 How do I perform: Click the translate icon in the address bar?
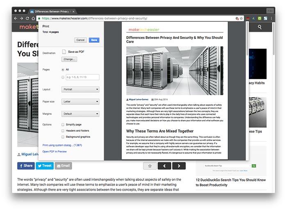237,18
